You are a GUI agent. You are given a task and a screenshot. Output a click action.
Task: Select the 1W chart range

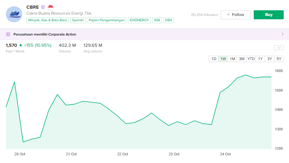click(223, 59)
